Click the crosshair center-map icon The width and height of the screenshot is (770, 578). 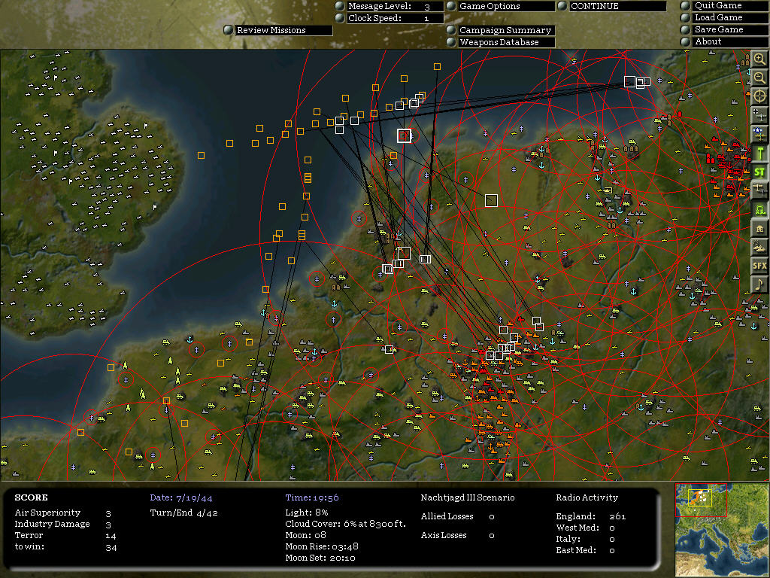click(759, 96)
